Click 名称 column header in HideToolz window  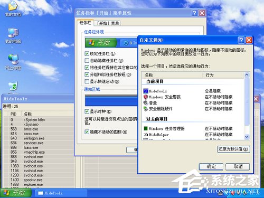[48, 114]
